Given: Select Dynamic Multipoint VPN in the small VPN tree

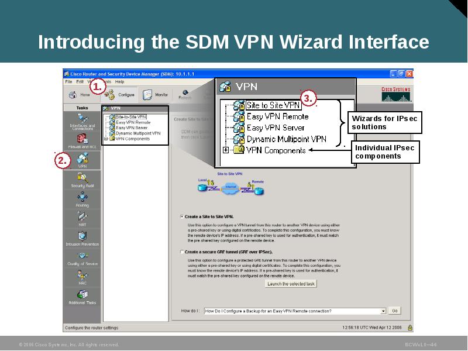Looking at the screenshot, I should pyautogui.click(x=138, y=133).
